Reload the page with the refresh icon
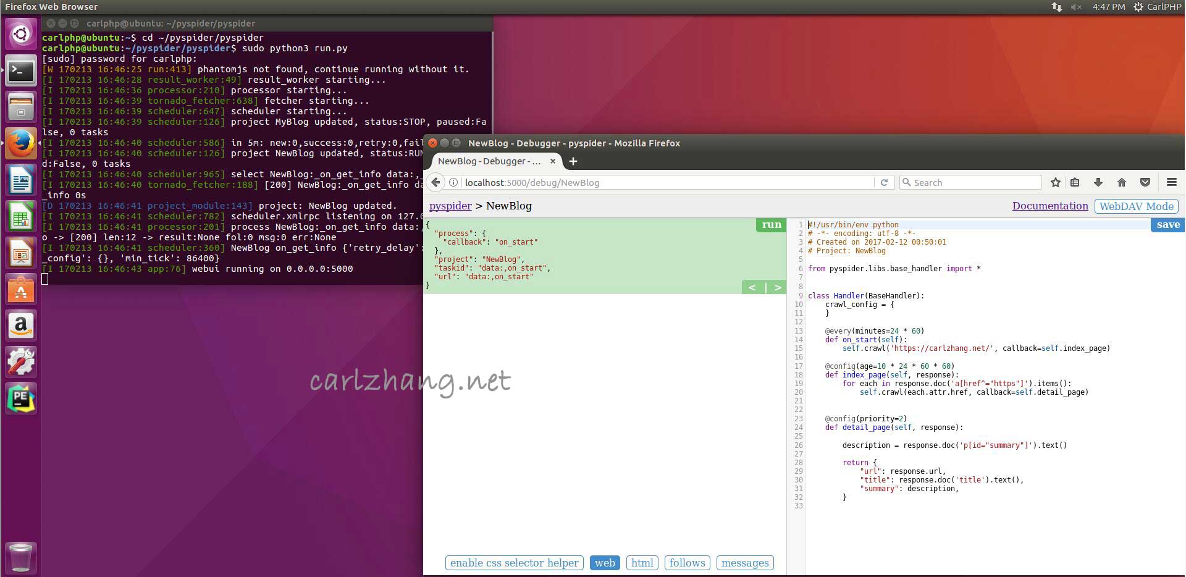Image resolution: width=1186 pixels, height=577 pixels. (884, 182)
